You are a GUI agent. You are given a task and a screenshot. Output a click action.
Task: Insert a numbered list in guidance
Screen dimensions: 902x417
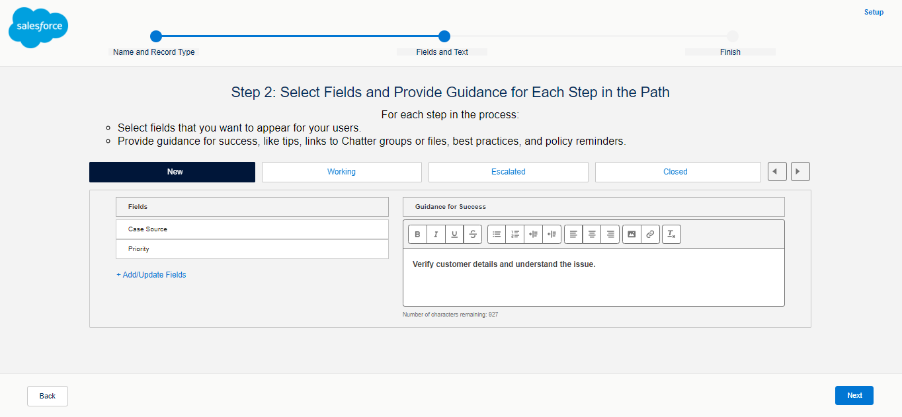point(514,234)
